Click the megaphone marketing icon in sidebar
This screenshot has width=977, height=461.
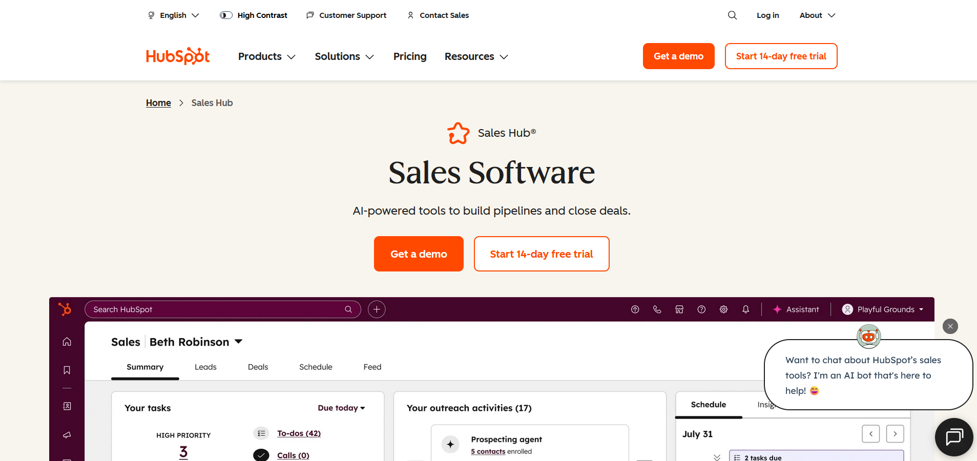pyautogui.click(x=67, y=435)
